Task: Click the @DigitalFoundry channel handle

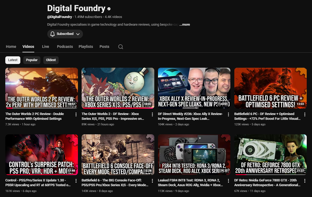Action: (x=59, y=17)
